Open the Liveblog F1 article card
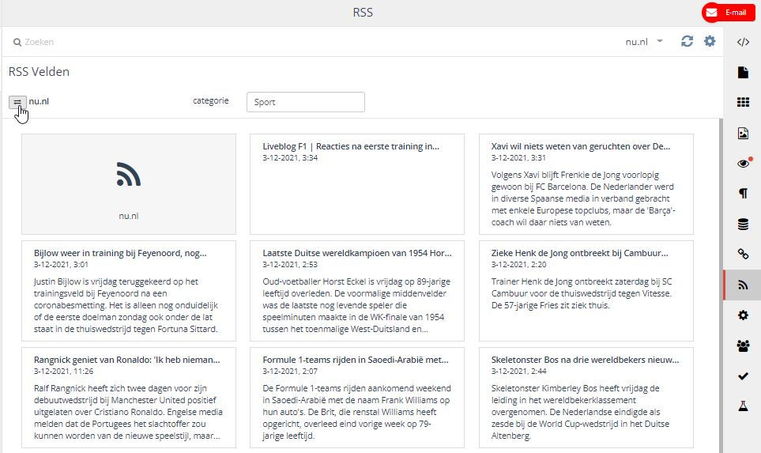 click(356, 183)
